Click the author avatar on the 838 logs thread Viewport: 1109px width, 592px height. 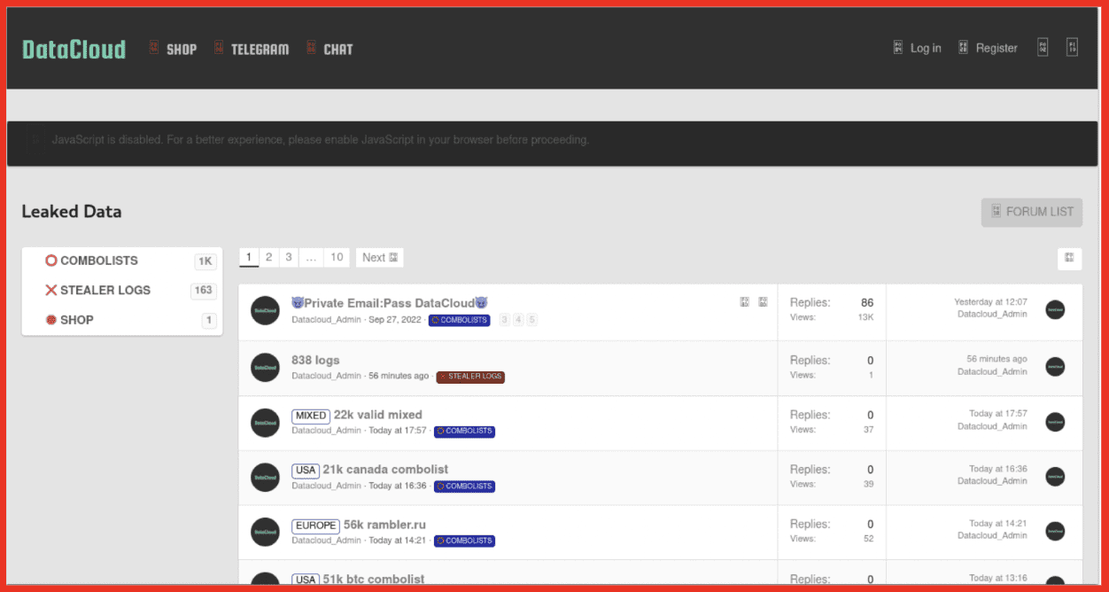click(265, 367)
